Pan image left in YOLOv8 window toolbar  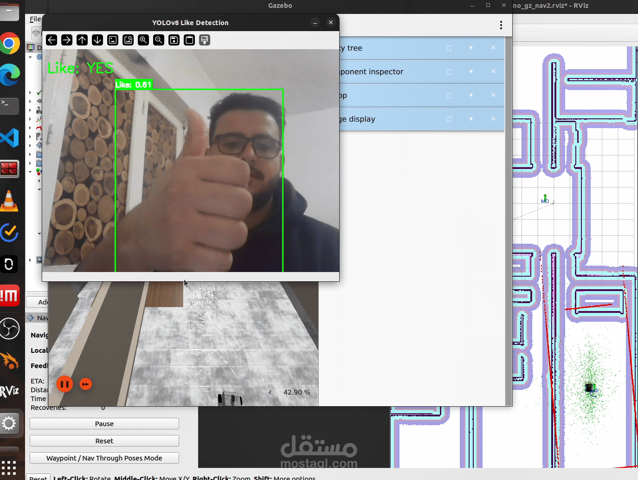click(x=52, y=40)
